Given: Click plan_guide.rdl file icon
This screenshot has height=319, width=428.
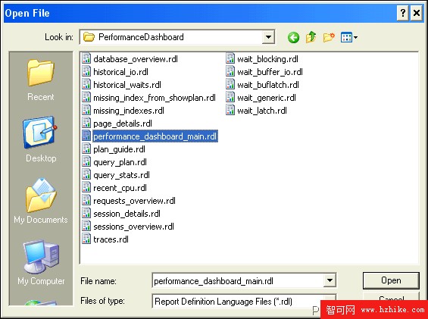Looking at the screenshot, I should click(86, 149).
